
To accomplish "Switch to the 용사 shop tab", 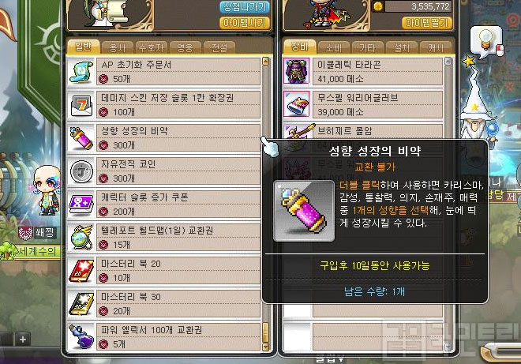I will click(118, 48).
